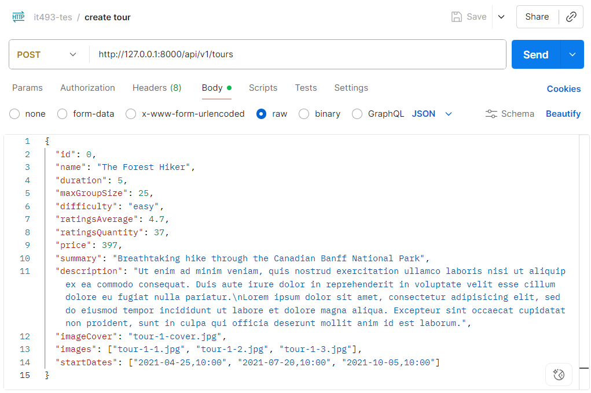Select the none body radio button
Viewport: 591px width, 393px height.
14,114
